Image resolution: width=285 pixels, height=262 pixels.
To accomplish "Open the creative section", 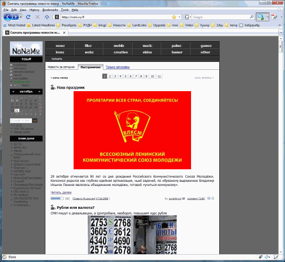I will coord(121,52).
